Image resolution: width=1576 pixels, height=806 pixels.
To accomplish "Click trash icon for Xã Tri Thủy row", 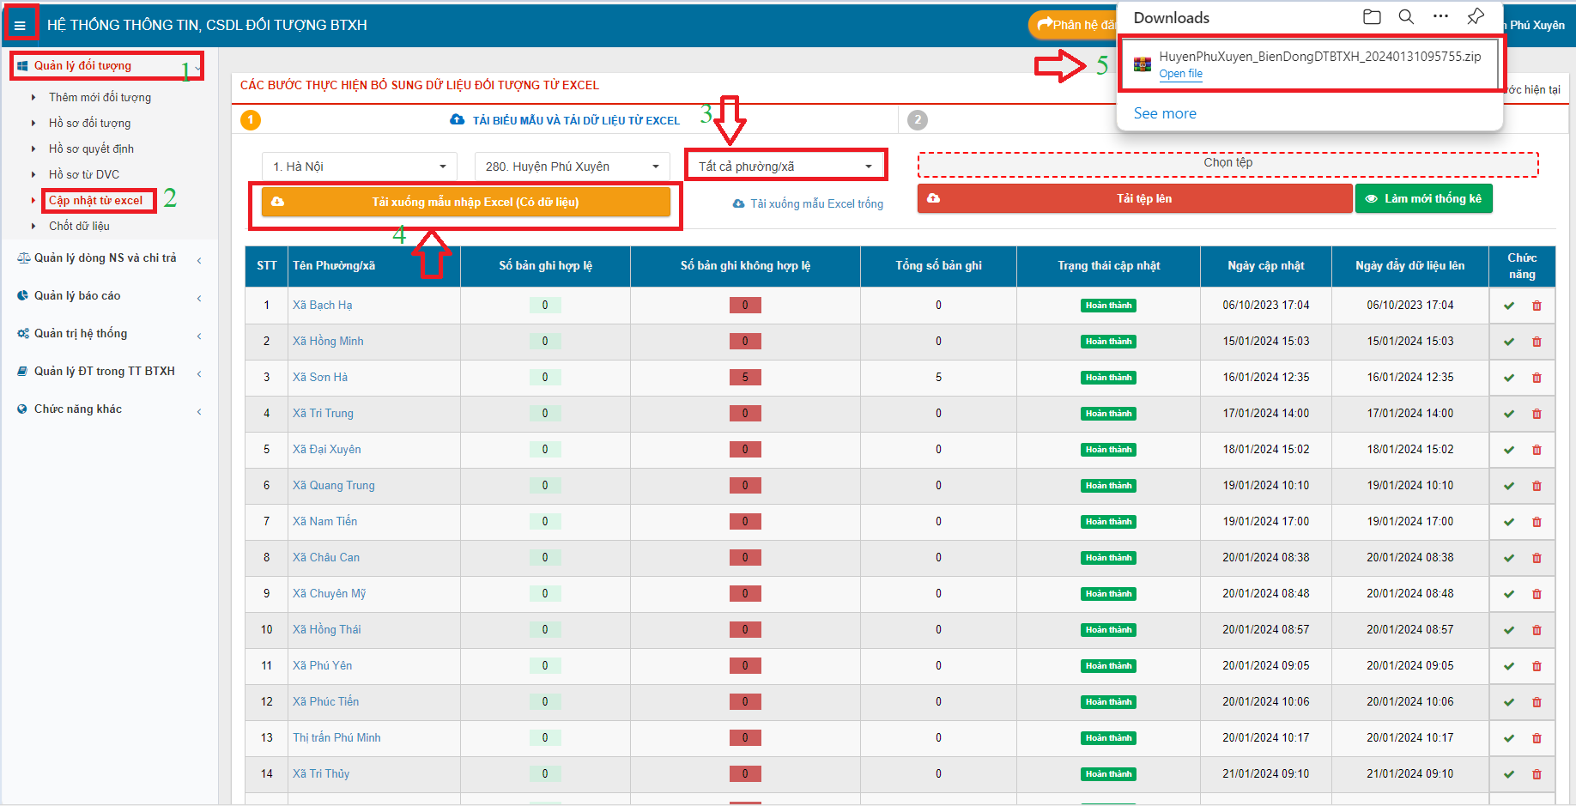I will [1537, 774].
